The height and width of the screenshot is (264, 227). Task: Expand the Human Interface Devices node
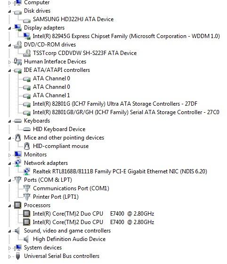[9, 62]
